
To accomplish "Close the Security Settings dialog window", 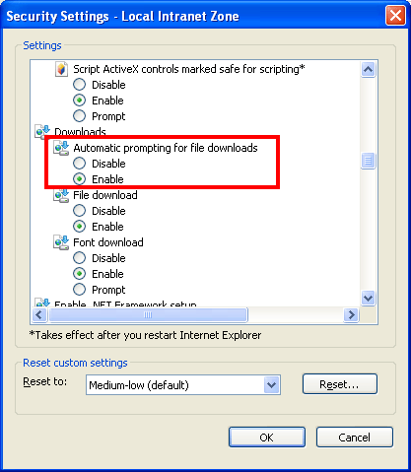I will pos(395,15).
